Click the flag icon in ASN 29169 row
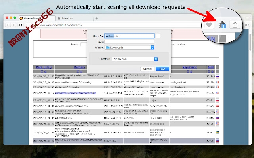This screenshot has width=254, height=158. tap(217, 82)
